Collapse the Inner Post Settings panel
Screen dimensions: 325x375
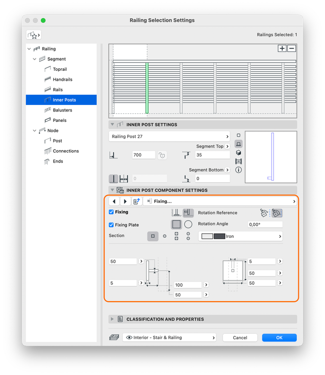click(x=112, y=125)
